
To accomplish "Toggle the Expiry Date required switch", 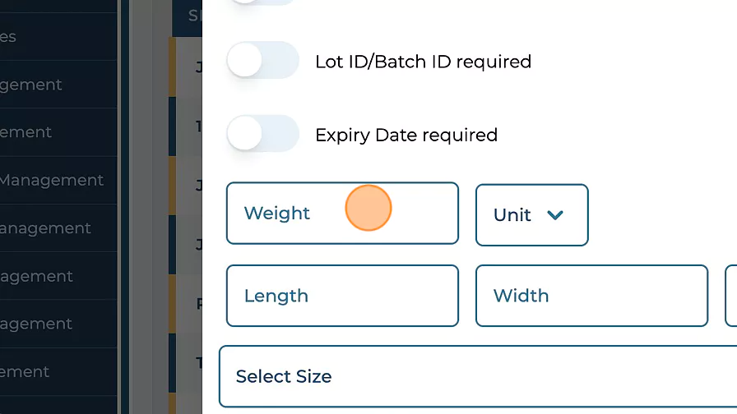I will 262,134.
